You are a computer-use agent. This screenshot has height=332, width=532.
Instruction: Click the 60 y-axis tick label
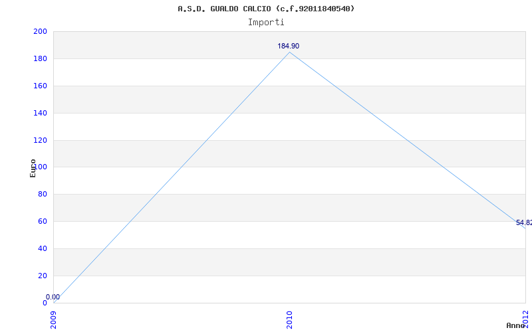(x=42, y=221)
